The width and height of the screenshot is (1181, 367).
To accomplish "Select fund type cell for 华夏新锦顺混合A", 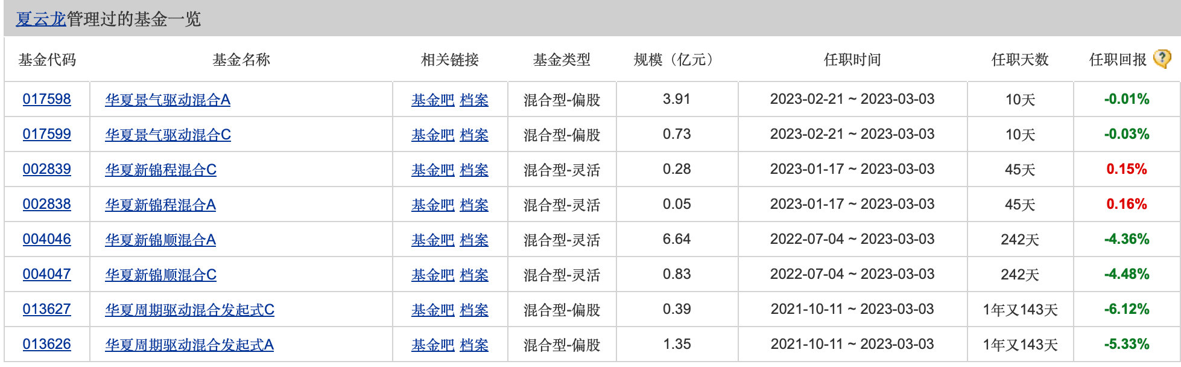I will (x=562, y=240).
